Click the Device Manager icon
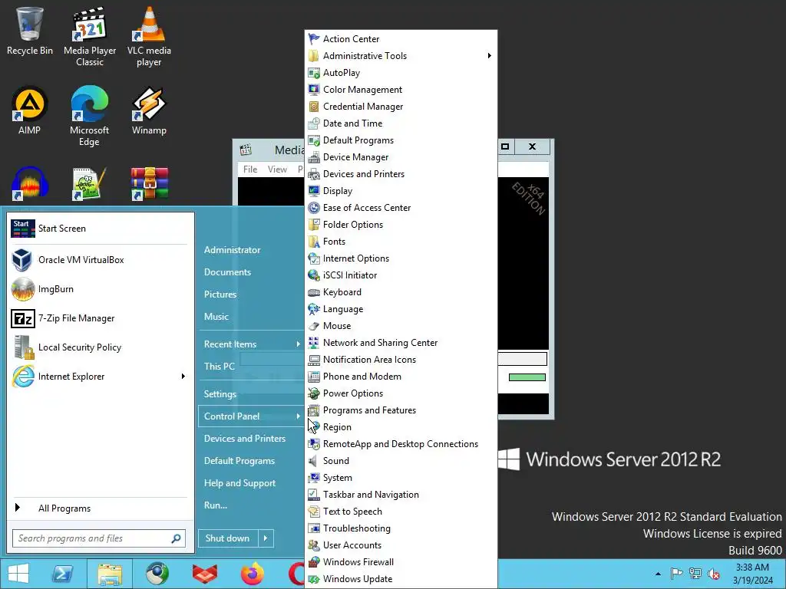The image size is (786, 589). pyautogui.click(x=314, y=157)
